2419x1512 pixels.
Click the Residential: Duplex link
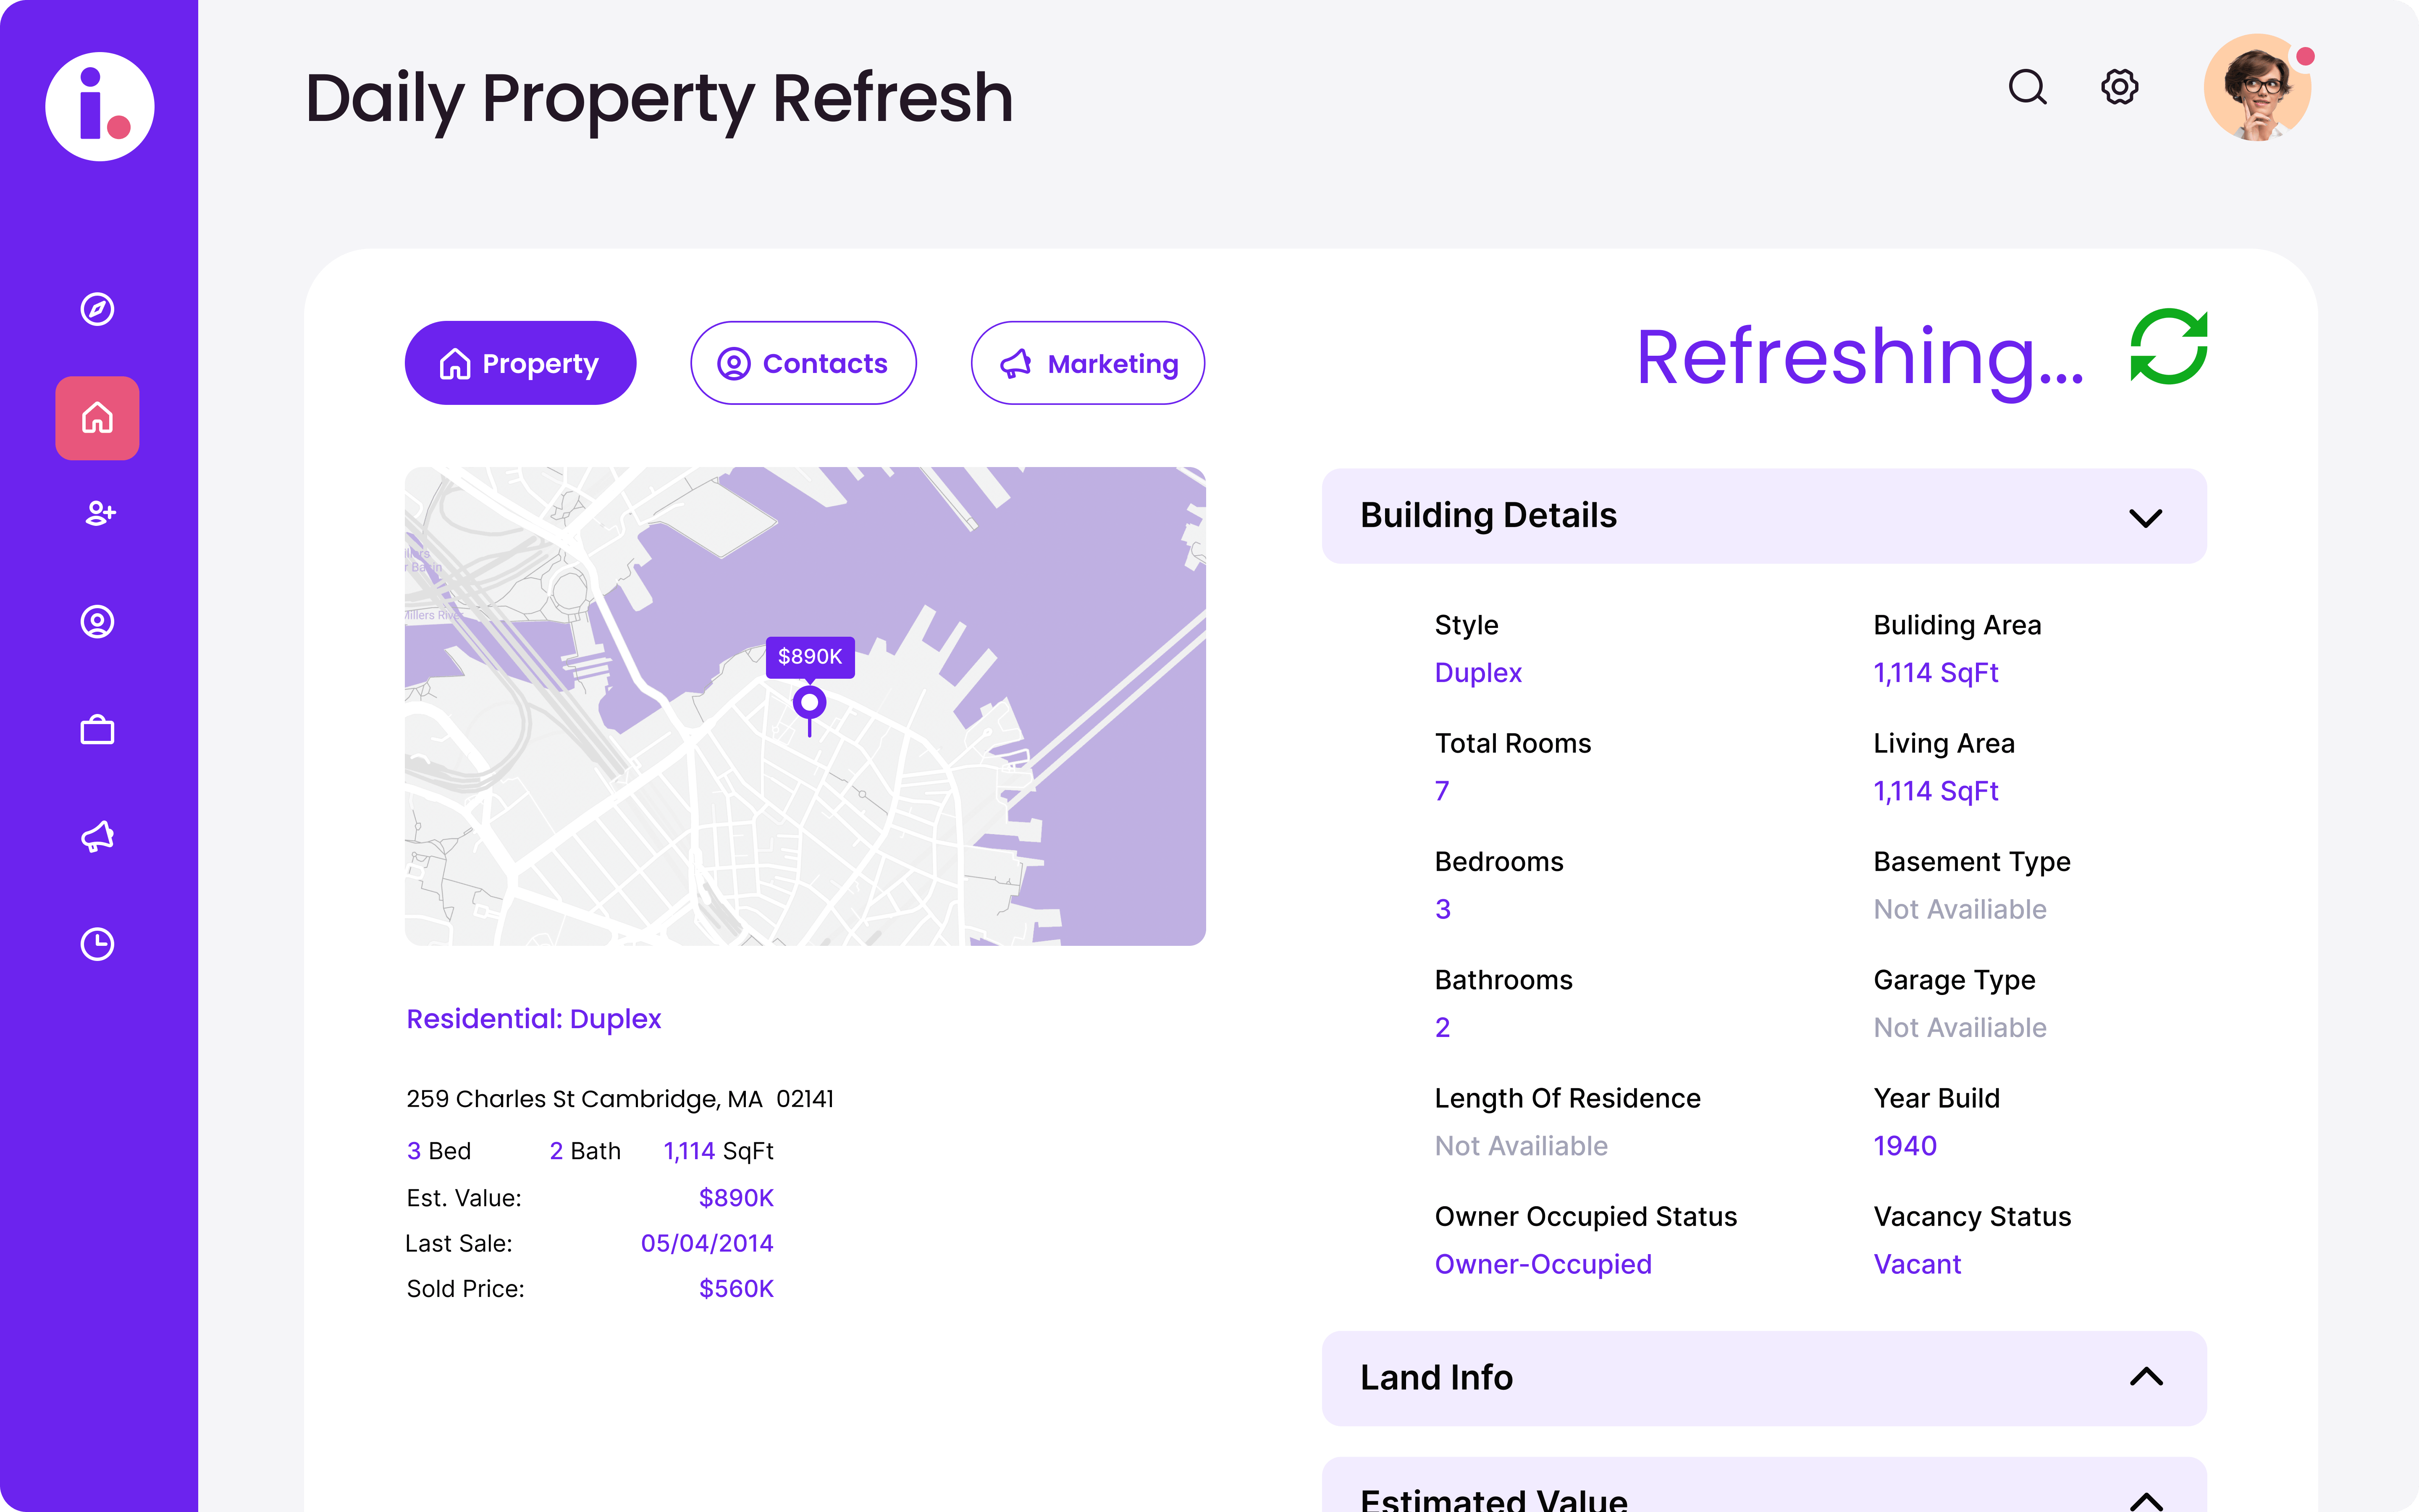tap(534, 1019)
